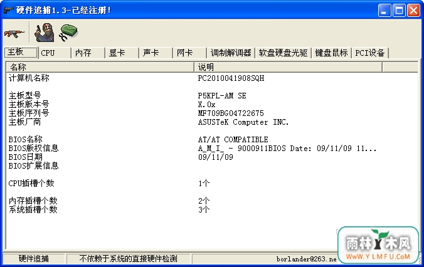Click the pistol icon in title bar

8,10
